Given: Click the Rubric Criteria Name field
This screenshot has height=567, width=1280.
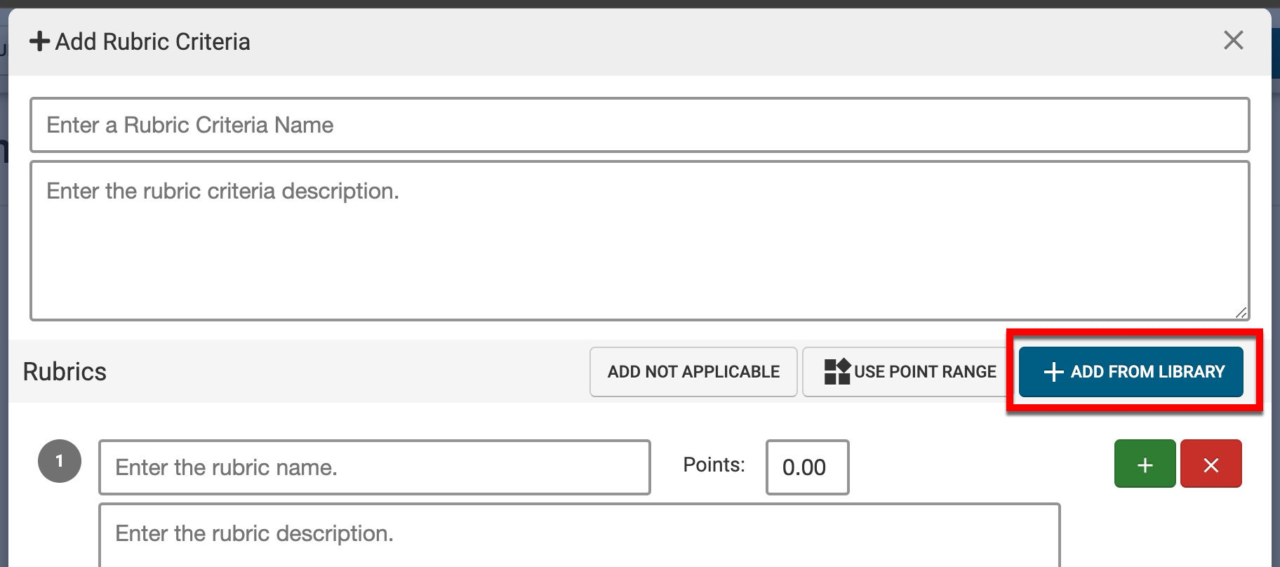Looking at the screenshot, I should [x=639, y=125].
